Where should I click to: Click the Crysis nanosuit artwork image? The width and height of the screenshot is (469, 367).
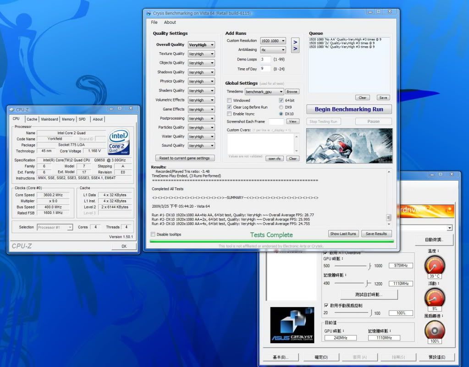349,146
